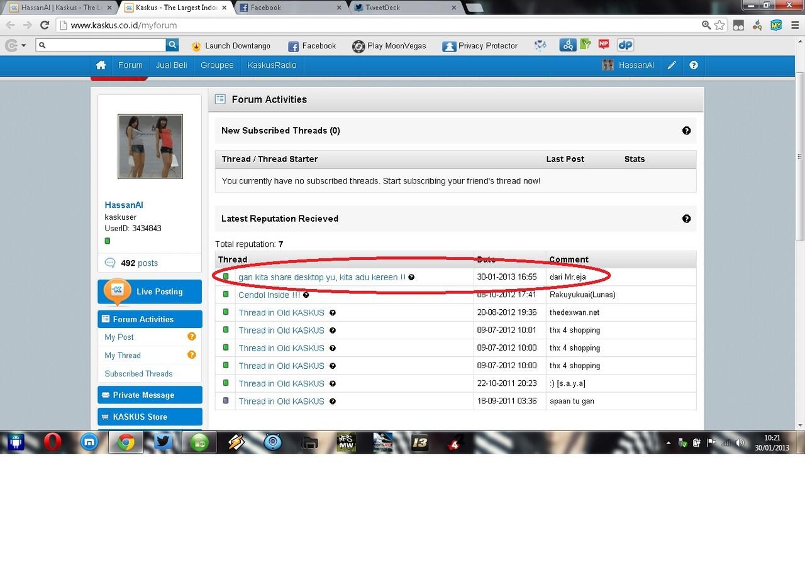The image size is (805, 568).
Task: Click the MY extension icon
Action: click(x=776, y=25)
